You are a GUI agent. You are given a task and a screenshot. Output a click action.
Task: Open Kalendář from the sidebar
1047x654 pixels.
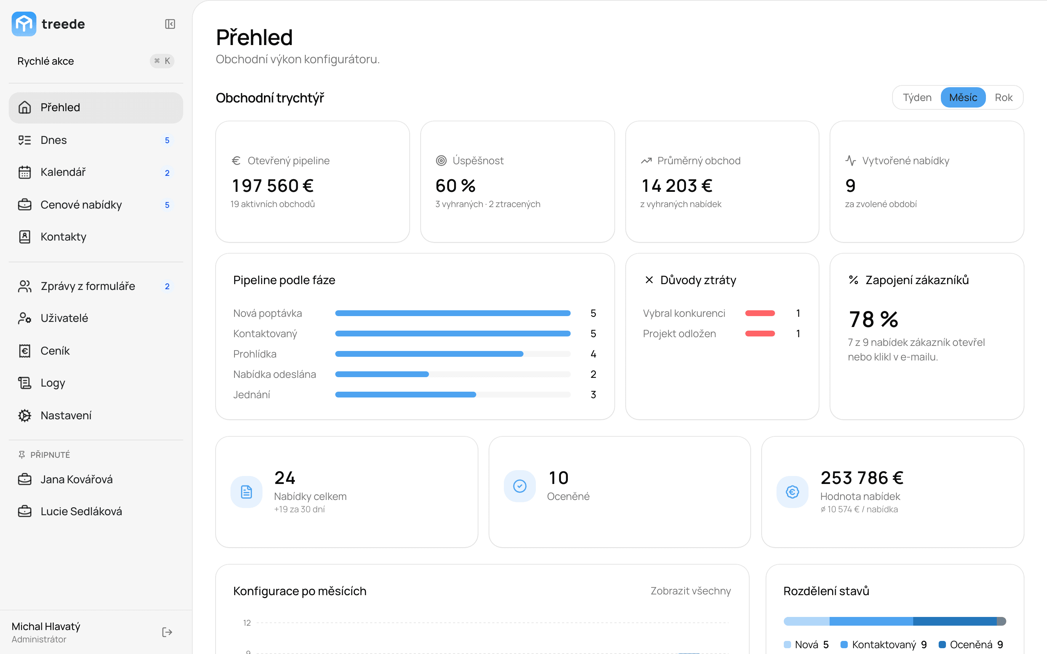point(96,172)
